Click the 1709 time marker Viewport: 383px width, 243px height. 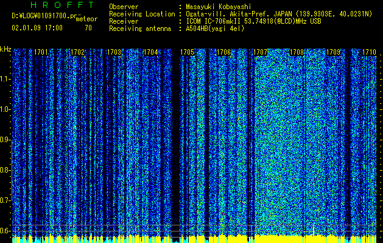click(334, 52)
